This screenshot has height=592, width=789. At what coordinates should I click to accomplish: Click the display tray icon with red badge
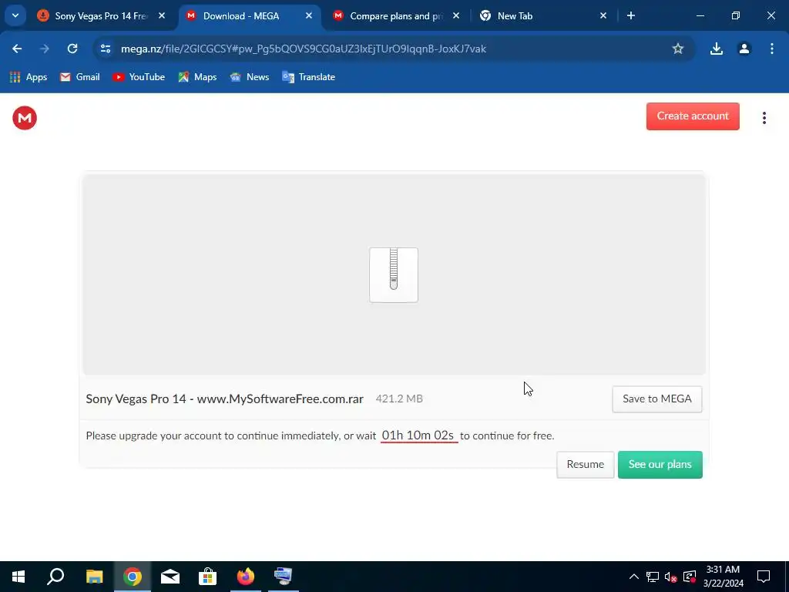coord(690,577)
